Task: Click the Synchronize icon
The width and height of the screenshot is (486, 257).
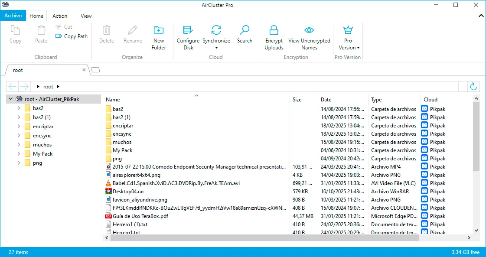Action: [216, 30]
